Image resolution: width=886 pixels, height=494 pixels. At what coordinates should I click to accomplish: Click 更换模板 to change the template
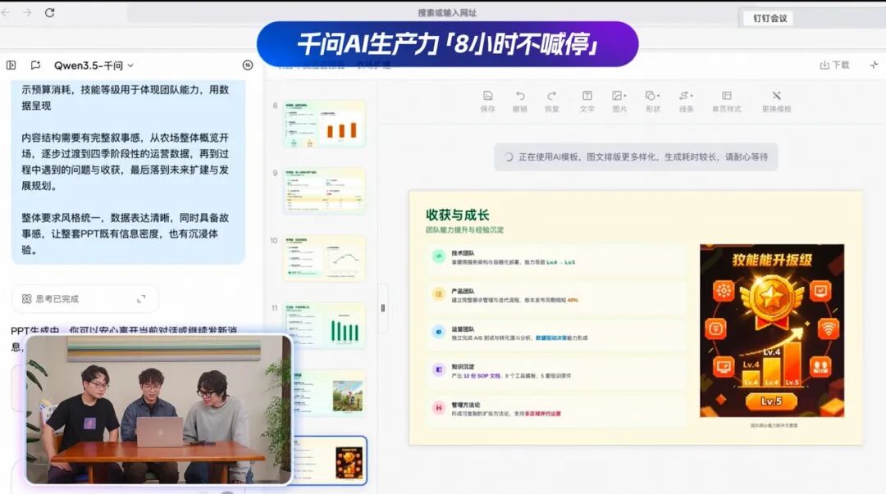coord(775,99)
